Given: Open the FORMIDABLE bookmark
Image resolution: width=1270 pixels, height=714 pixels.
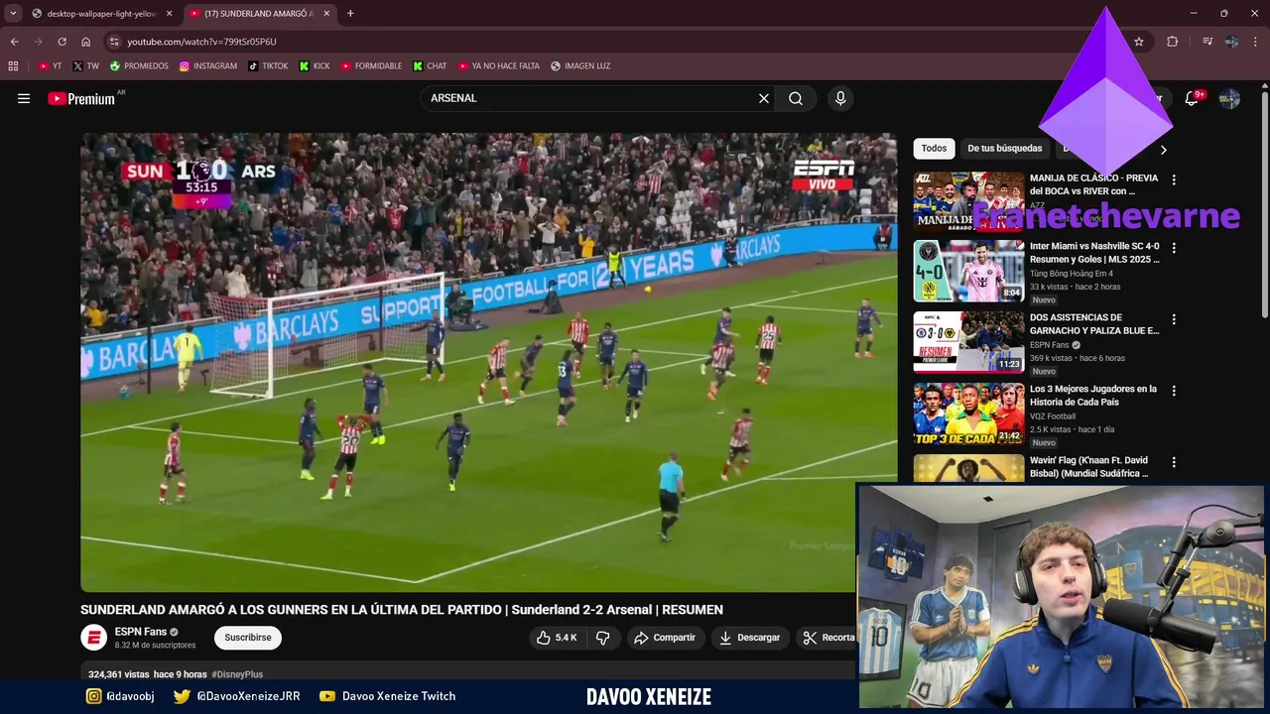Looking at the screenshot, I should 371,66.
